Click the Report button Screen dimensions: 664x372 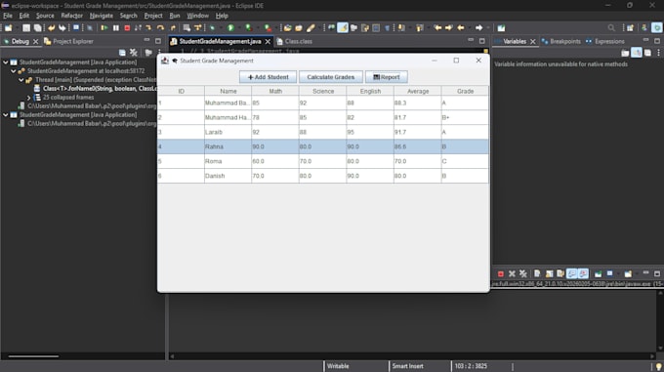(387, 77)
